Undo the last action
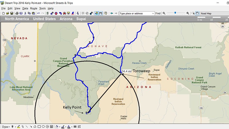The height and width of the screenshot is (129, 229). pos(39,13)
